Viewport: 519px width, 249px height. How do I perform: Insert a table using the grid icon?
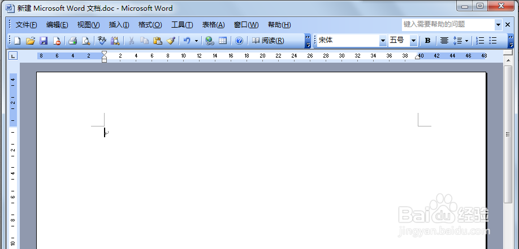pos(223,41)
